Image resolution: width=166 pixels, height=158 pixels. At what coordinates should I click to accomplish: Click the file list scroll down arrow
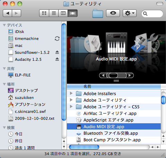click(x=163, y=141)
